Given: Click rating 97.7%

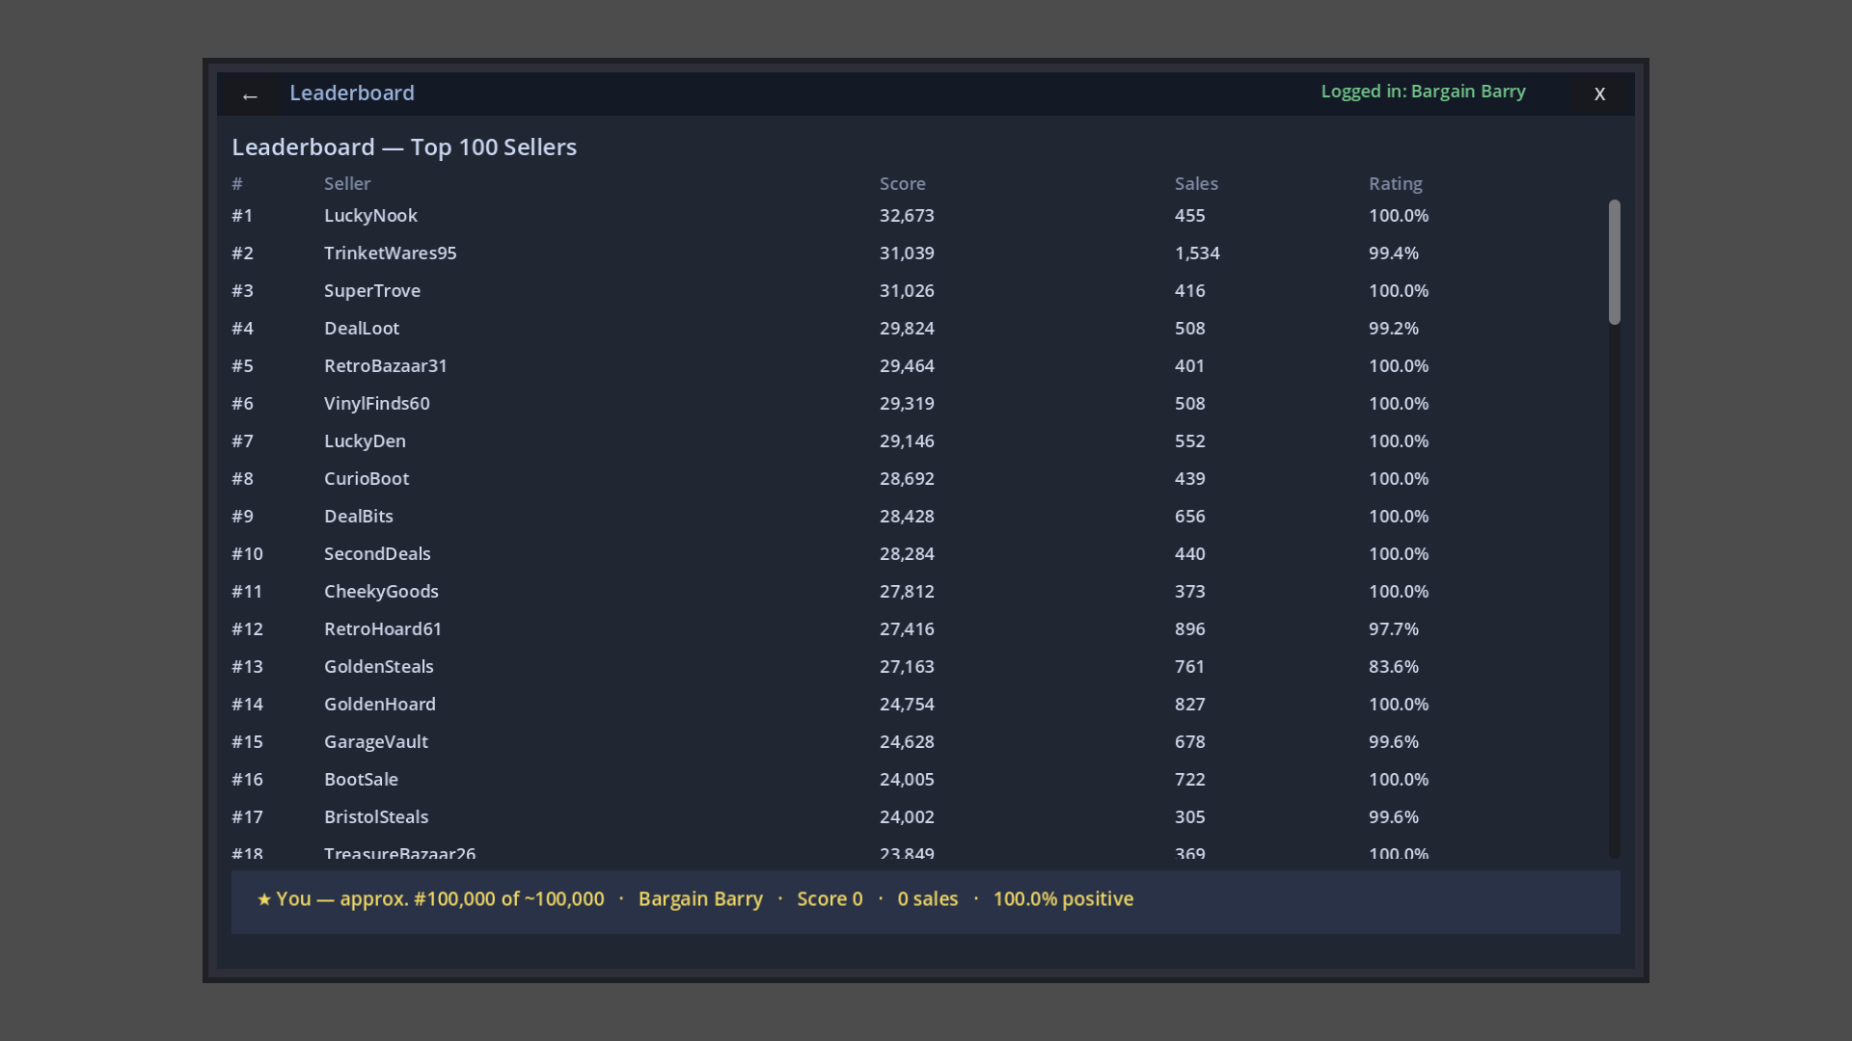Looking at the screenshot, I should click(1393, 629).
